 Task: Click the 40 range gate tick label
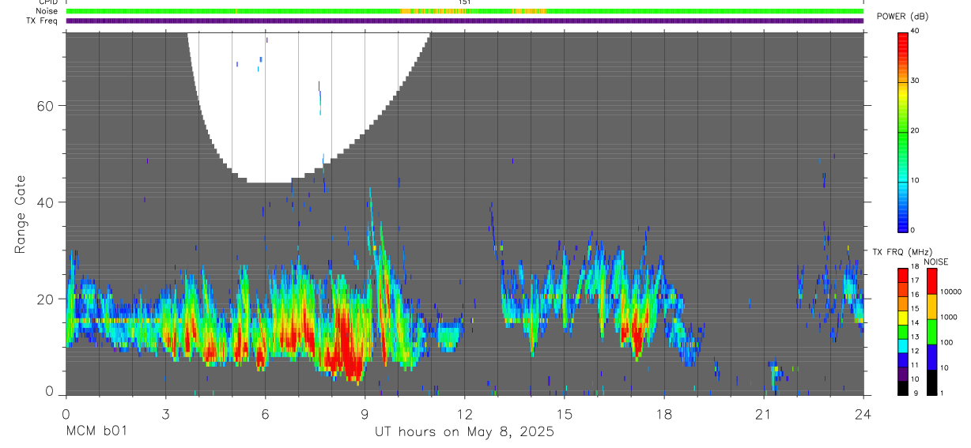pyautogui.click(x=44, y=202)
